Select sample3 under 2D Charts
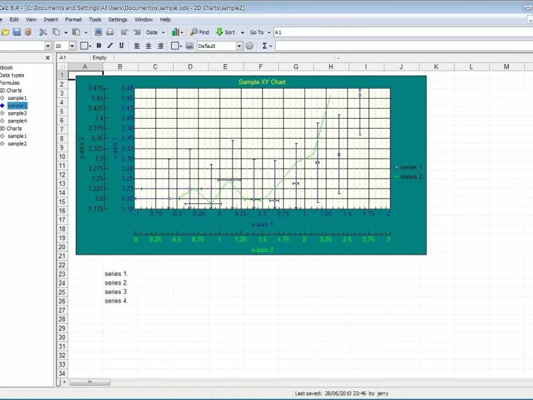 tap(17, 113)
